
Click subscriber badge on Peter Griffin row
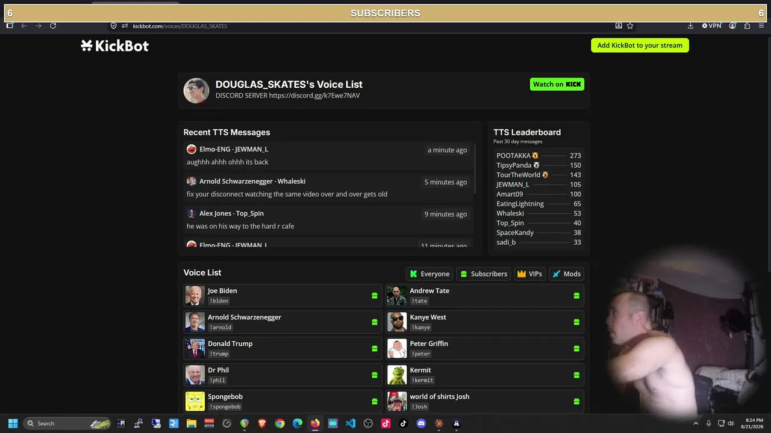pos(576,349)
